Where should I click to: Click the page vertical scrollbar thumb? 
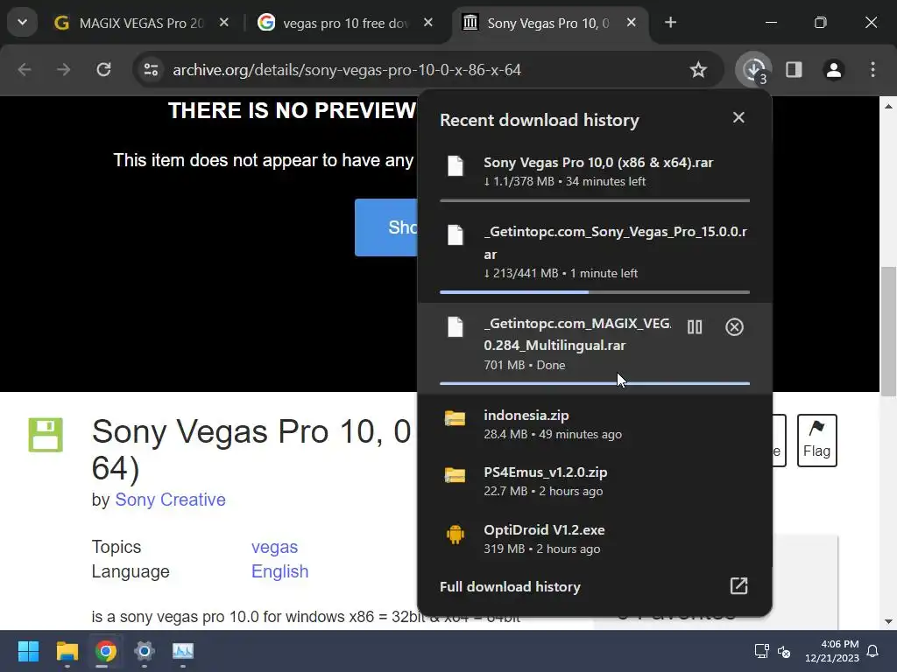click(888, 332)
